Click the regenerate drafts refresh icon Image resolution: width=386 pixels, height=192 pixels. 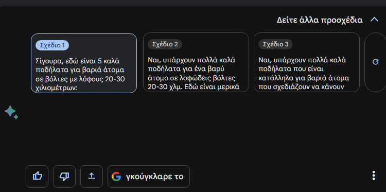[x=375, y=62]
